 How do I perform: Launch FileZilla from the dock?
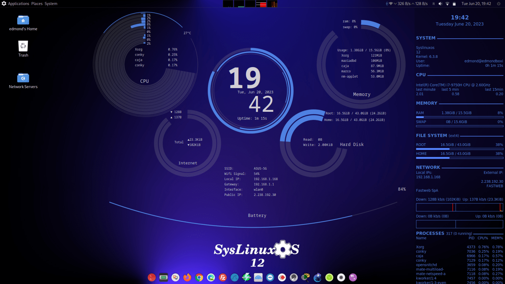tap(223, 277)
